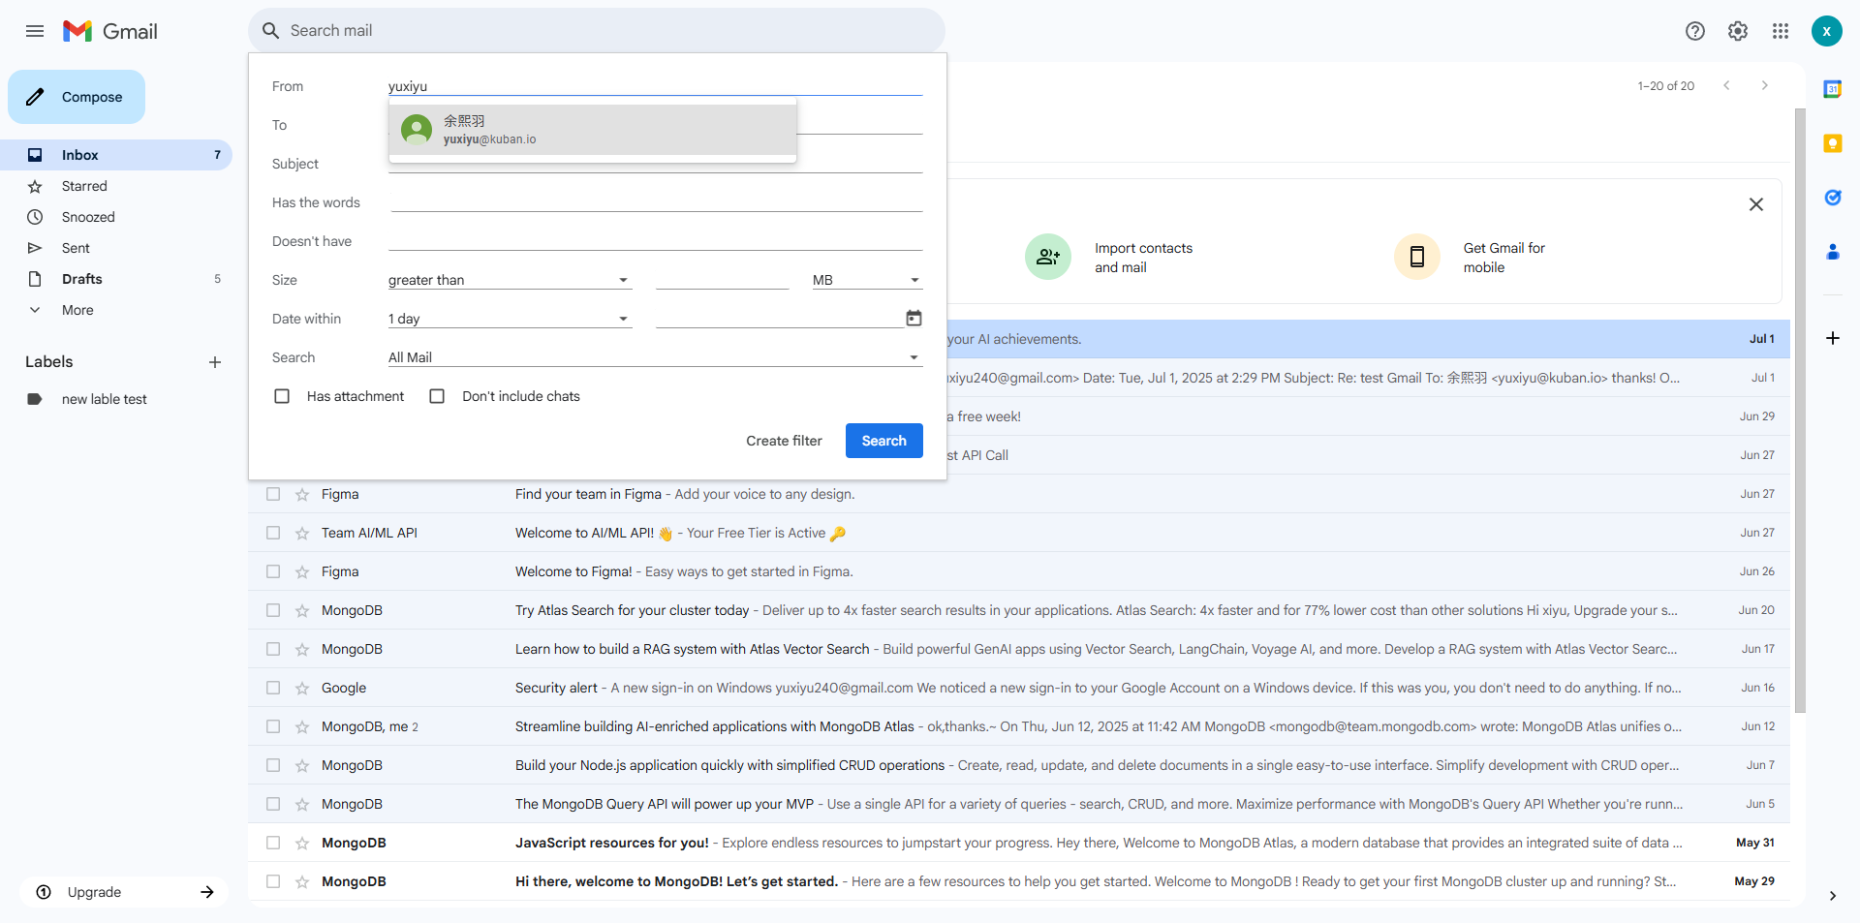Focus the Search mail box
1860x923 pixels.
coord(597,31)
